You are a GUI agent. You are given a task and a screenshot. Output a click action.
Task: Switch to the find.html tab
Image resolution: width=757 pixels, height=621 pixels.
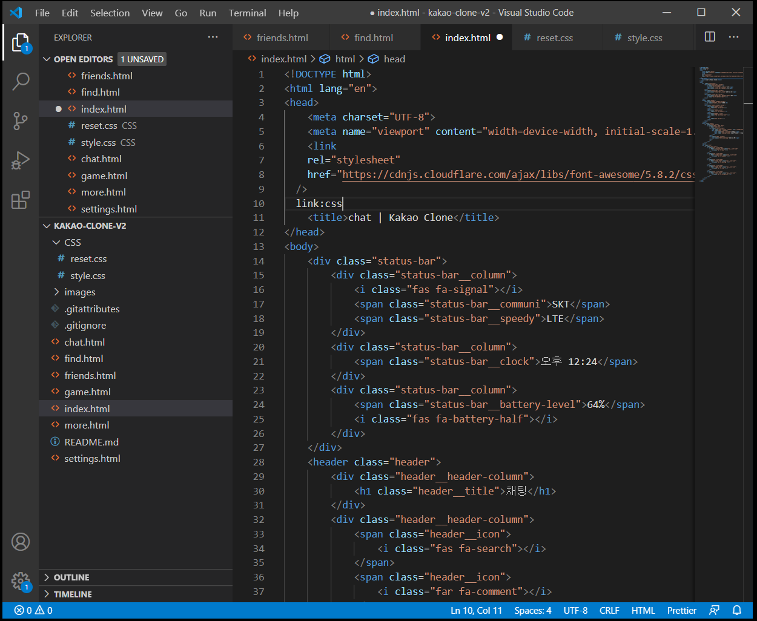(x=374, y=38)
